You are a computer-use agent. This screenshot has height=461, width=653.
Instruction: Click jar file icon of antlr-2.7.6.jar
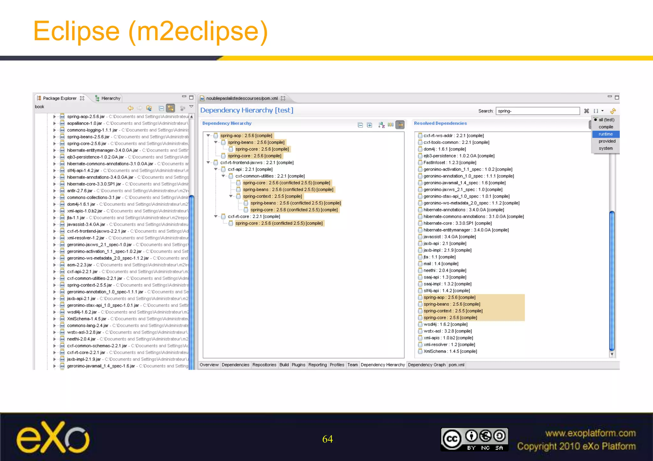62,191
